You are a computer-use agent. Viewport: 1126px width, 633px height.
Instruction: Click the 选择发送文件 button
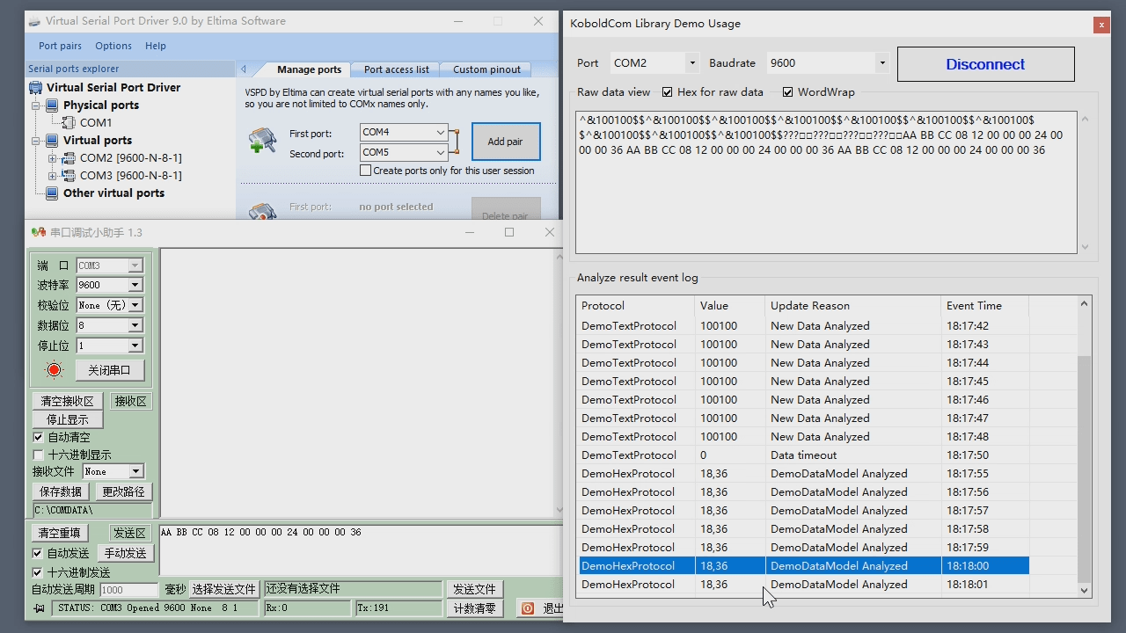click(x=224, y=589)
